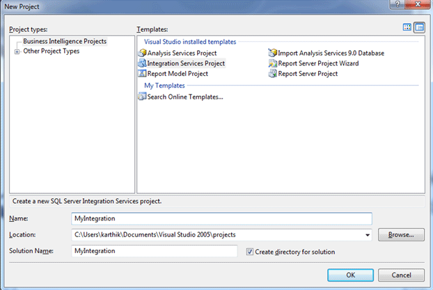The width and height of the screenshot is (433, 290).
Task: Click the Search Online Templates icon
Action: point(142,97)
